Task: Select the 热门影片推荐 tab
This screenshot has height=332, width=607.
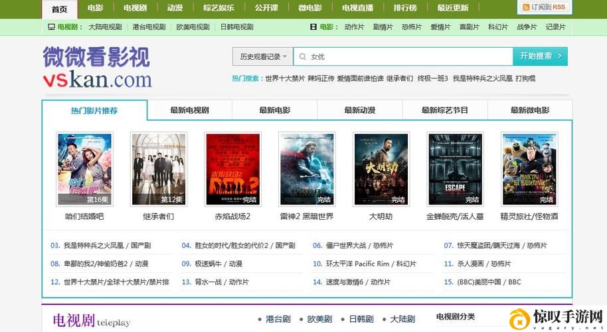Action: click(94, 111)
